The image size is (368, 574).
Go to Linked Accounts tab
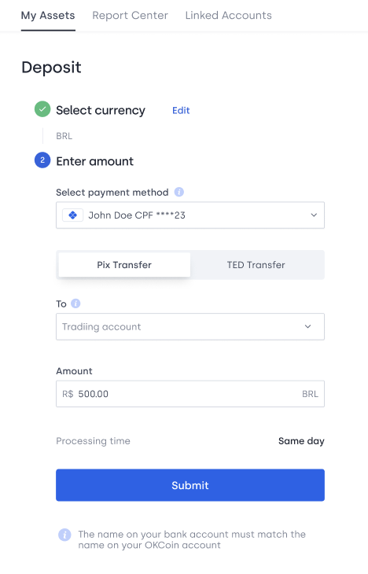pos(229,16)
